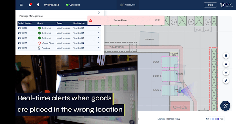Expand the row for package 21010200
This screenshot has height=124, width=236.
coord(98,28)
